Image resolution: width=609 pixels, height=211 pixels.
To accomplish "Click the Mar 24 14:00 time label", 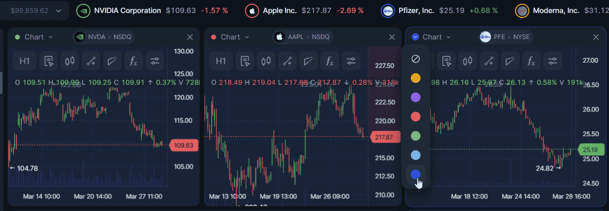I will pyautogui.click(x=521, y=197).
